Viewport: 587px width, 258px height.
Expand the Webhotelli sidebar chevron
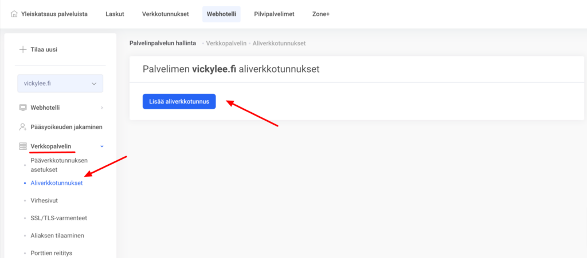pos(102,108)
